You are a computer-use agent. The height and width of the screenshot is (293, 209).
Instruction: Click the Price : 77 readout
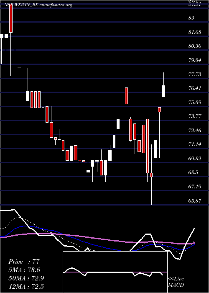[x=24, y=262]
